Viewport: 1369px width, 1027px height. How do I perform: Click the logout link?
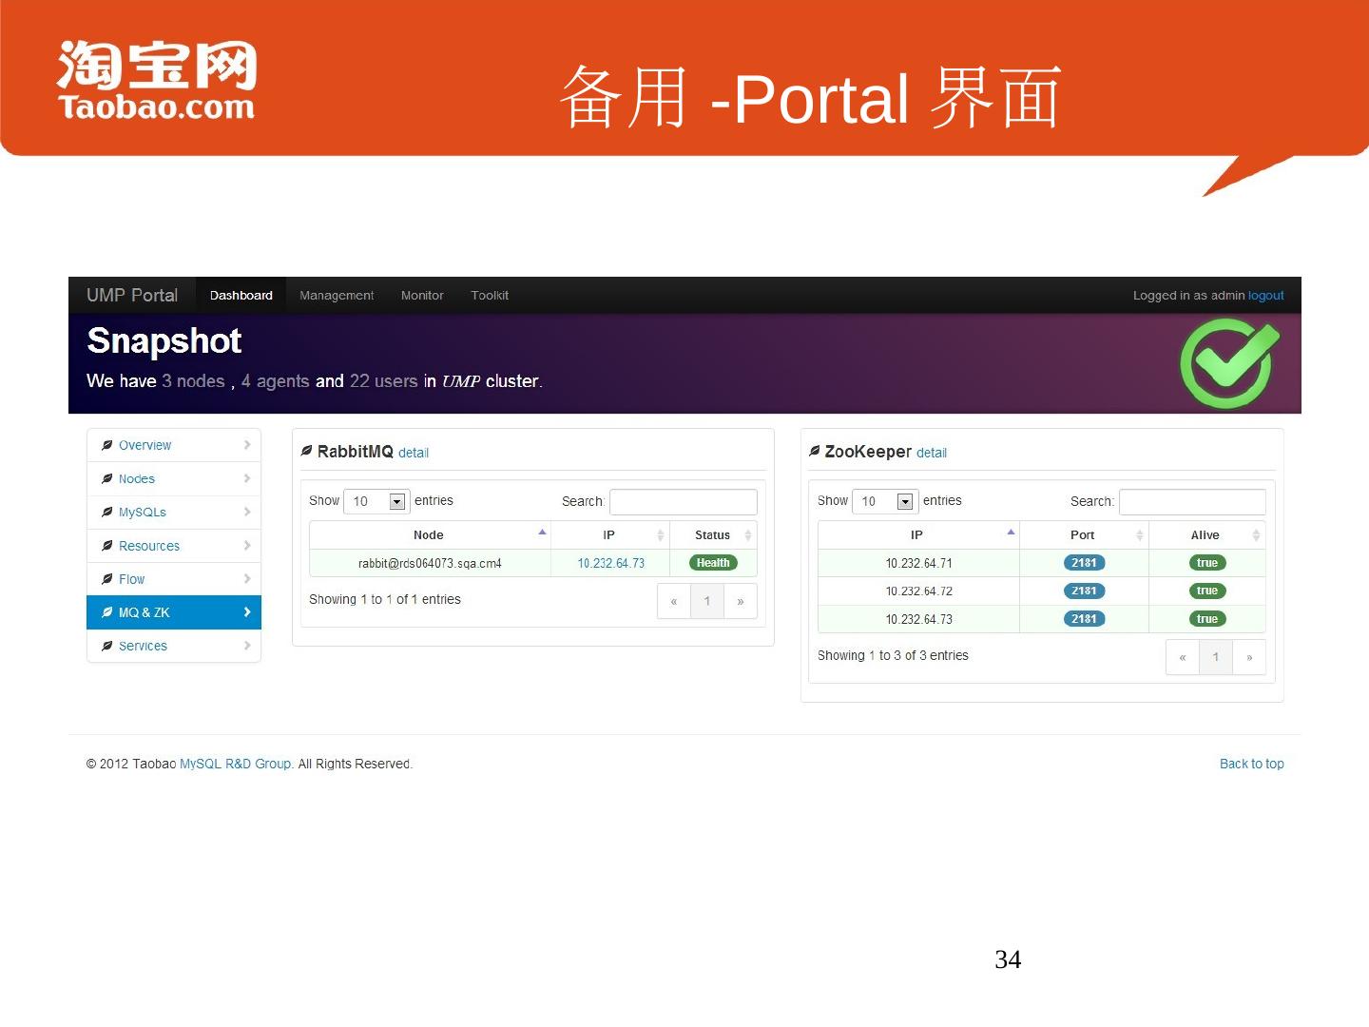1265,296
